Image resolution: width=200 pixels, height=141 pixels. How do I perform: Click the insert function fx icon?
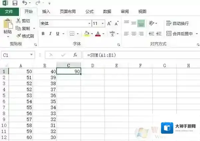pos(75,55)
